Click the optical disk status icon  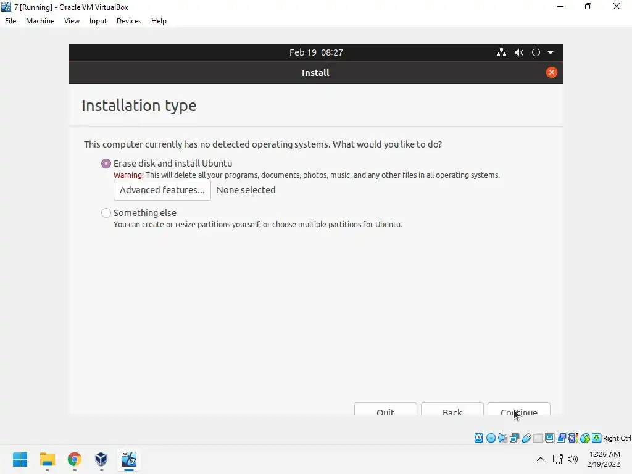[491, 438]
